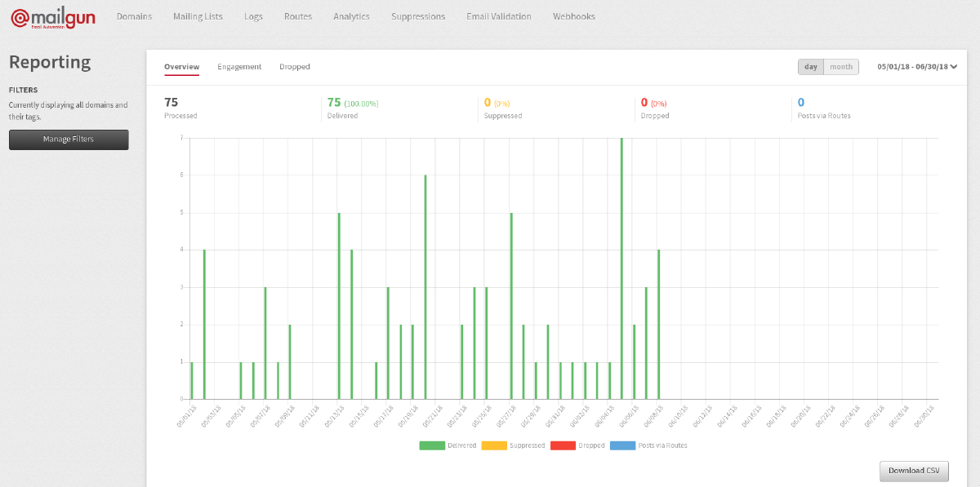
Task: Open Analytics in the top navigation
Action: click(351, 16)
